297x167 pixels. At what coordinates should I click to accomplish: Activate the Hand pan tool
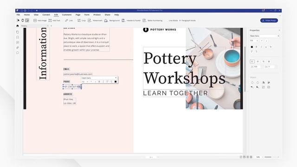click(x=23, y=20)
